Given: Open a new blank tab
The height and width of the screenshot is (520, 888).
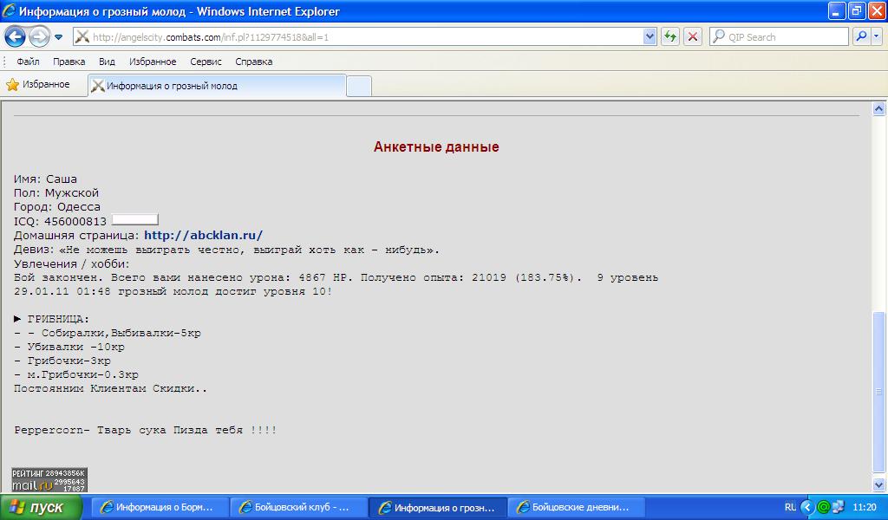Looking at the screenshot, I should [x=358, y=86].
